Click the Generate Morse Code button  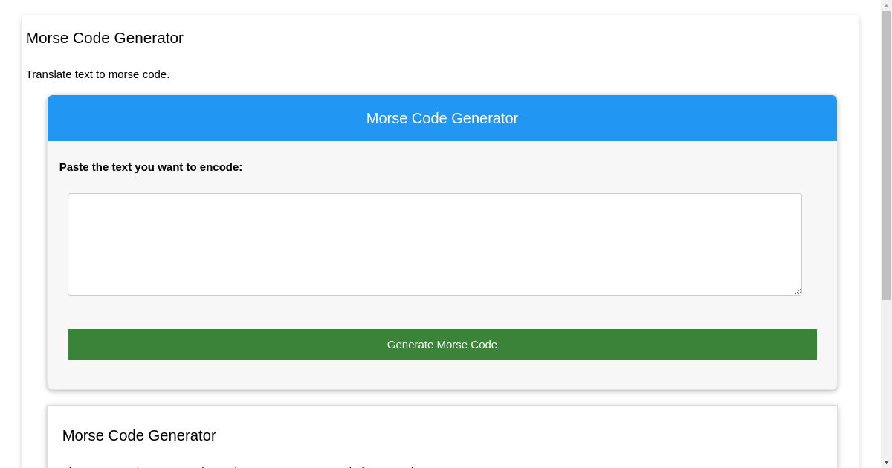(442, 344)
